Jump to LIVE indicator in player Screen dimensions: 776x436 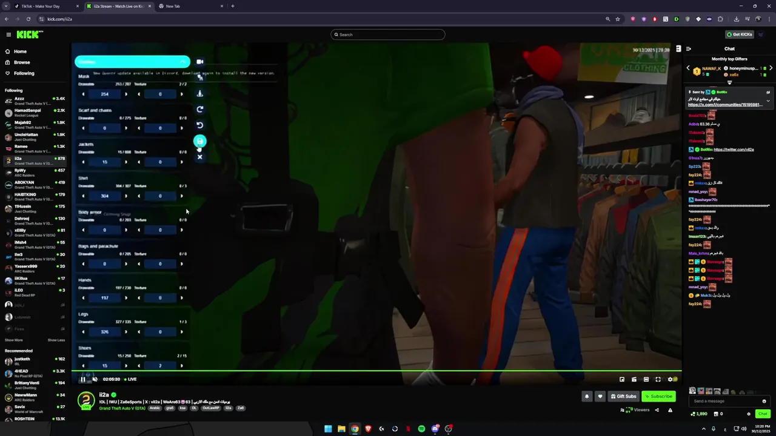click(x=130, y=379)
